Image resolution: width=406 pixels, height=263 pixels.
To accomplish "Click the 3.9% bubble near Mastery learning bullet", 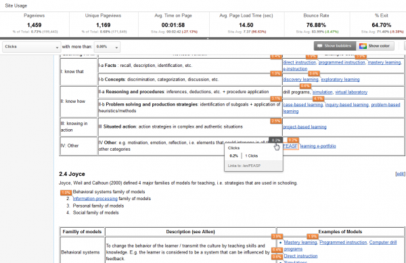I will click(x=277, y=237).
